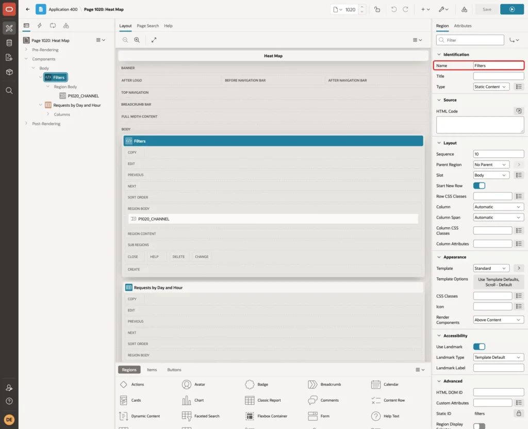Select Requests by Day and Hour tree node

point(77,105)
